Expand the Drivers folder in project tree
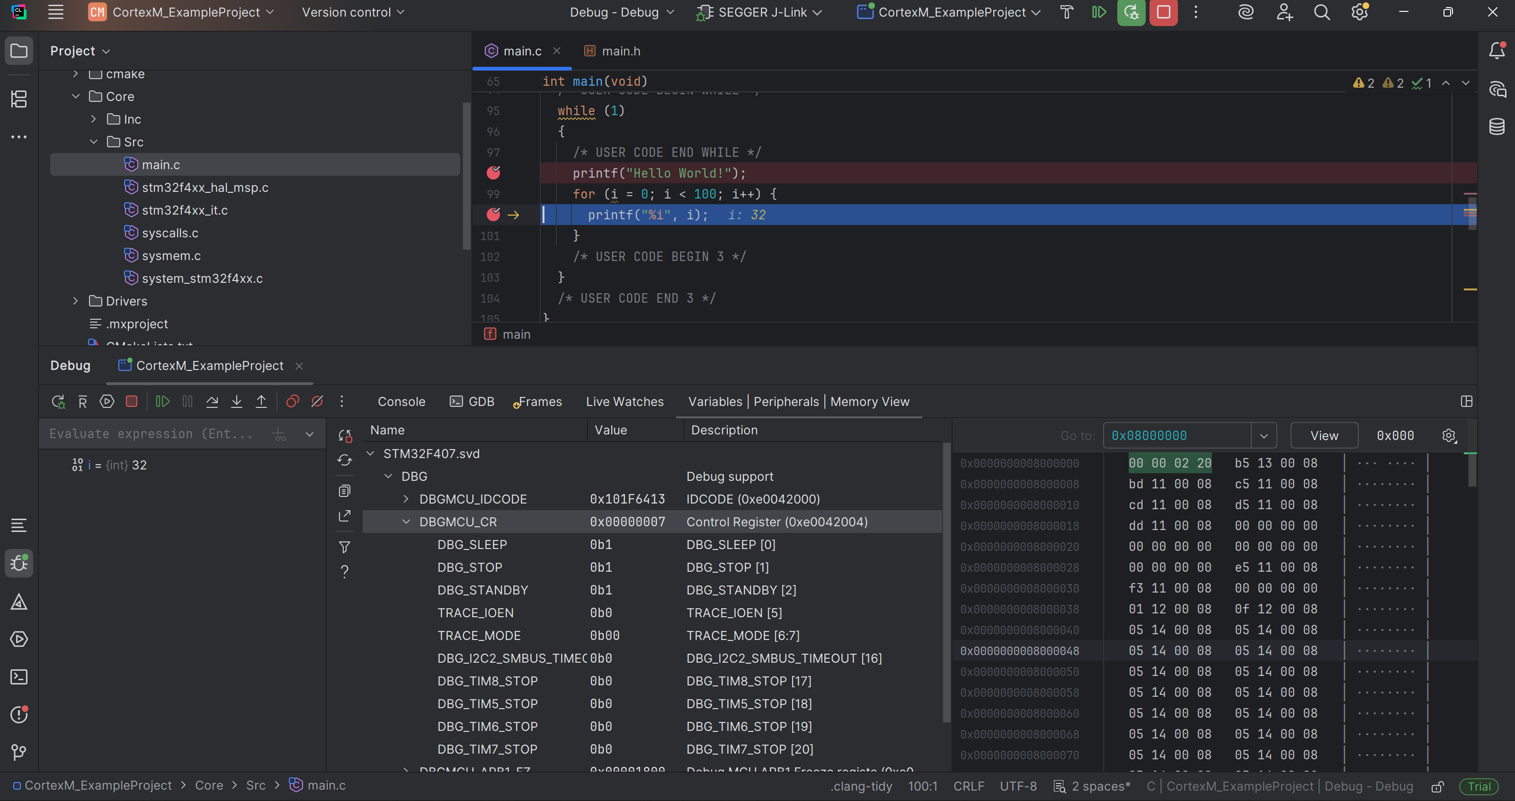 pyautogui.click(x=75, y=301)
